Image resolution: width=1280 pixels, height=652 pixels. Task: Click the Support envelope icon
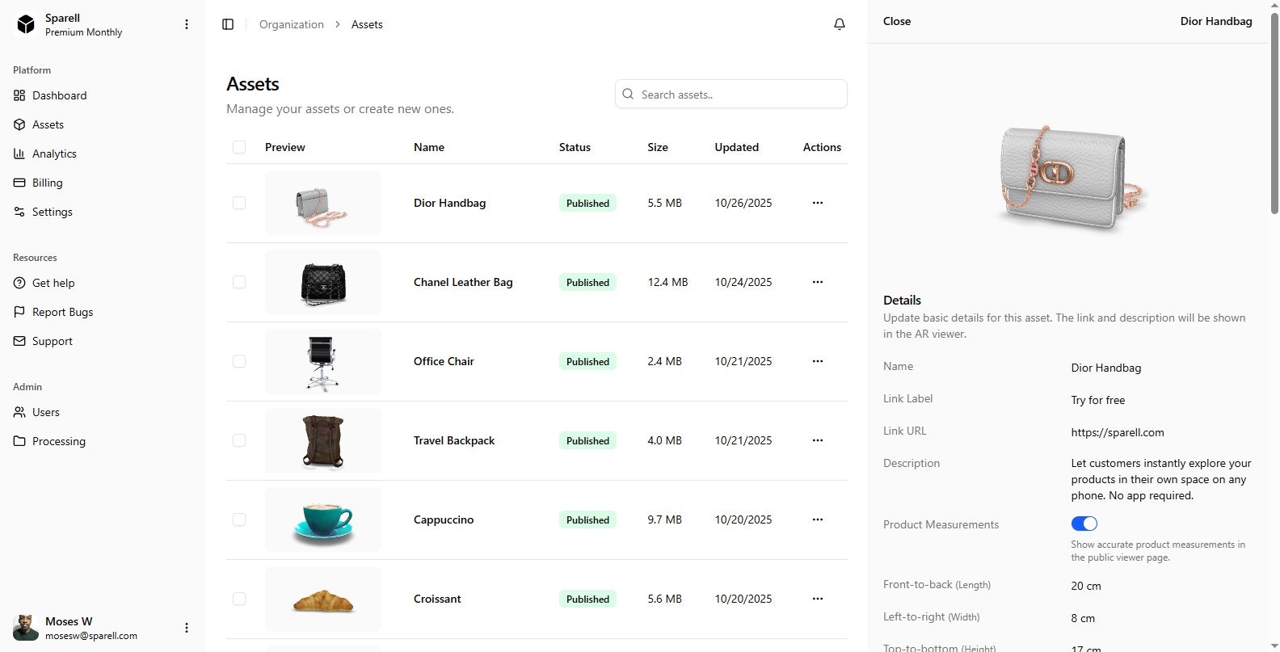pos(19,341)
